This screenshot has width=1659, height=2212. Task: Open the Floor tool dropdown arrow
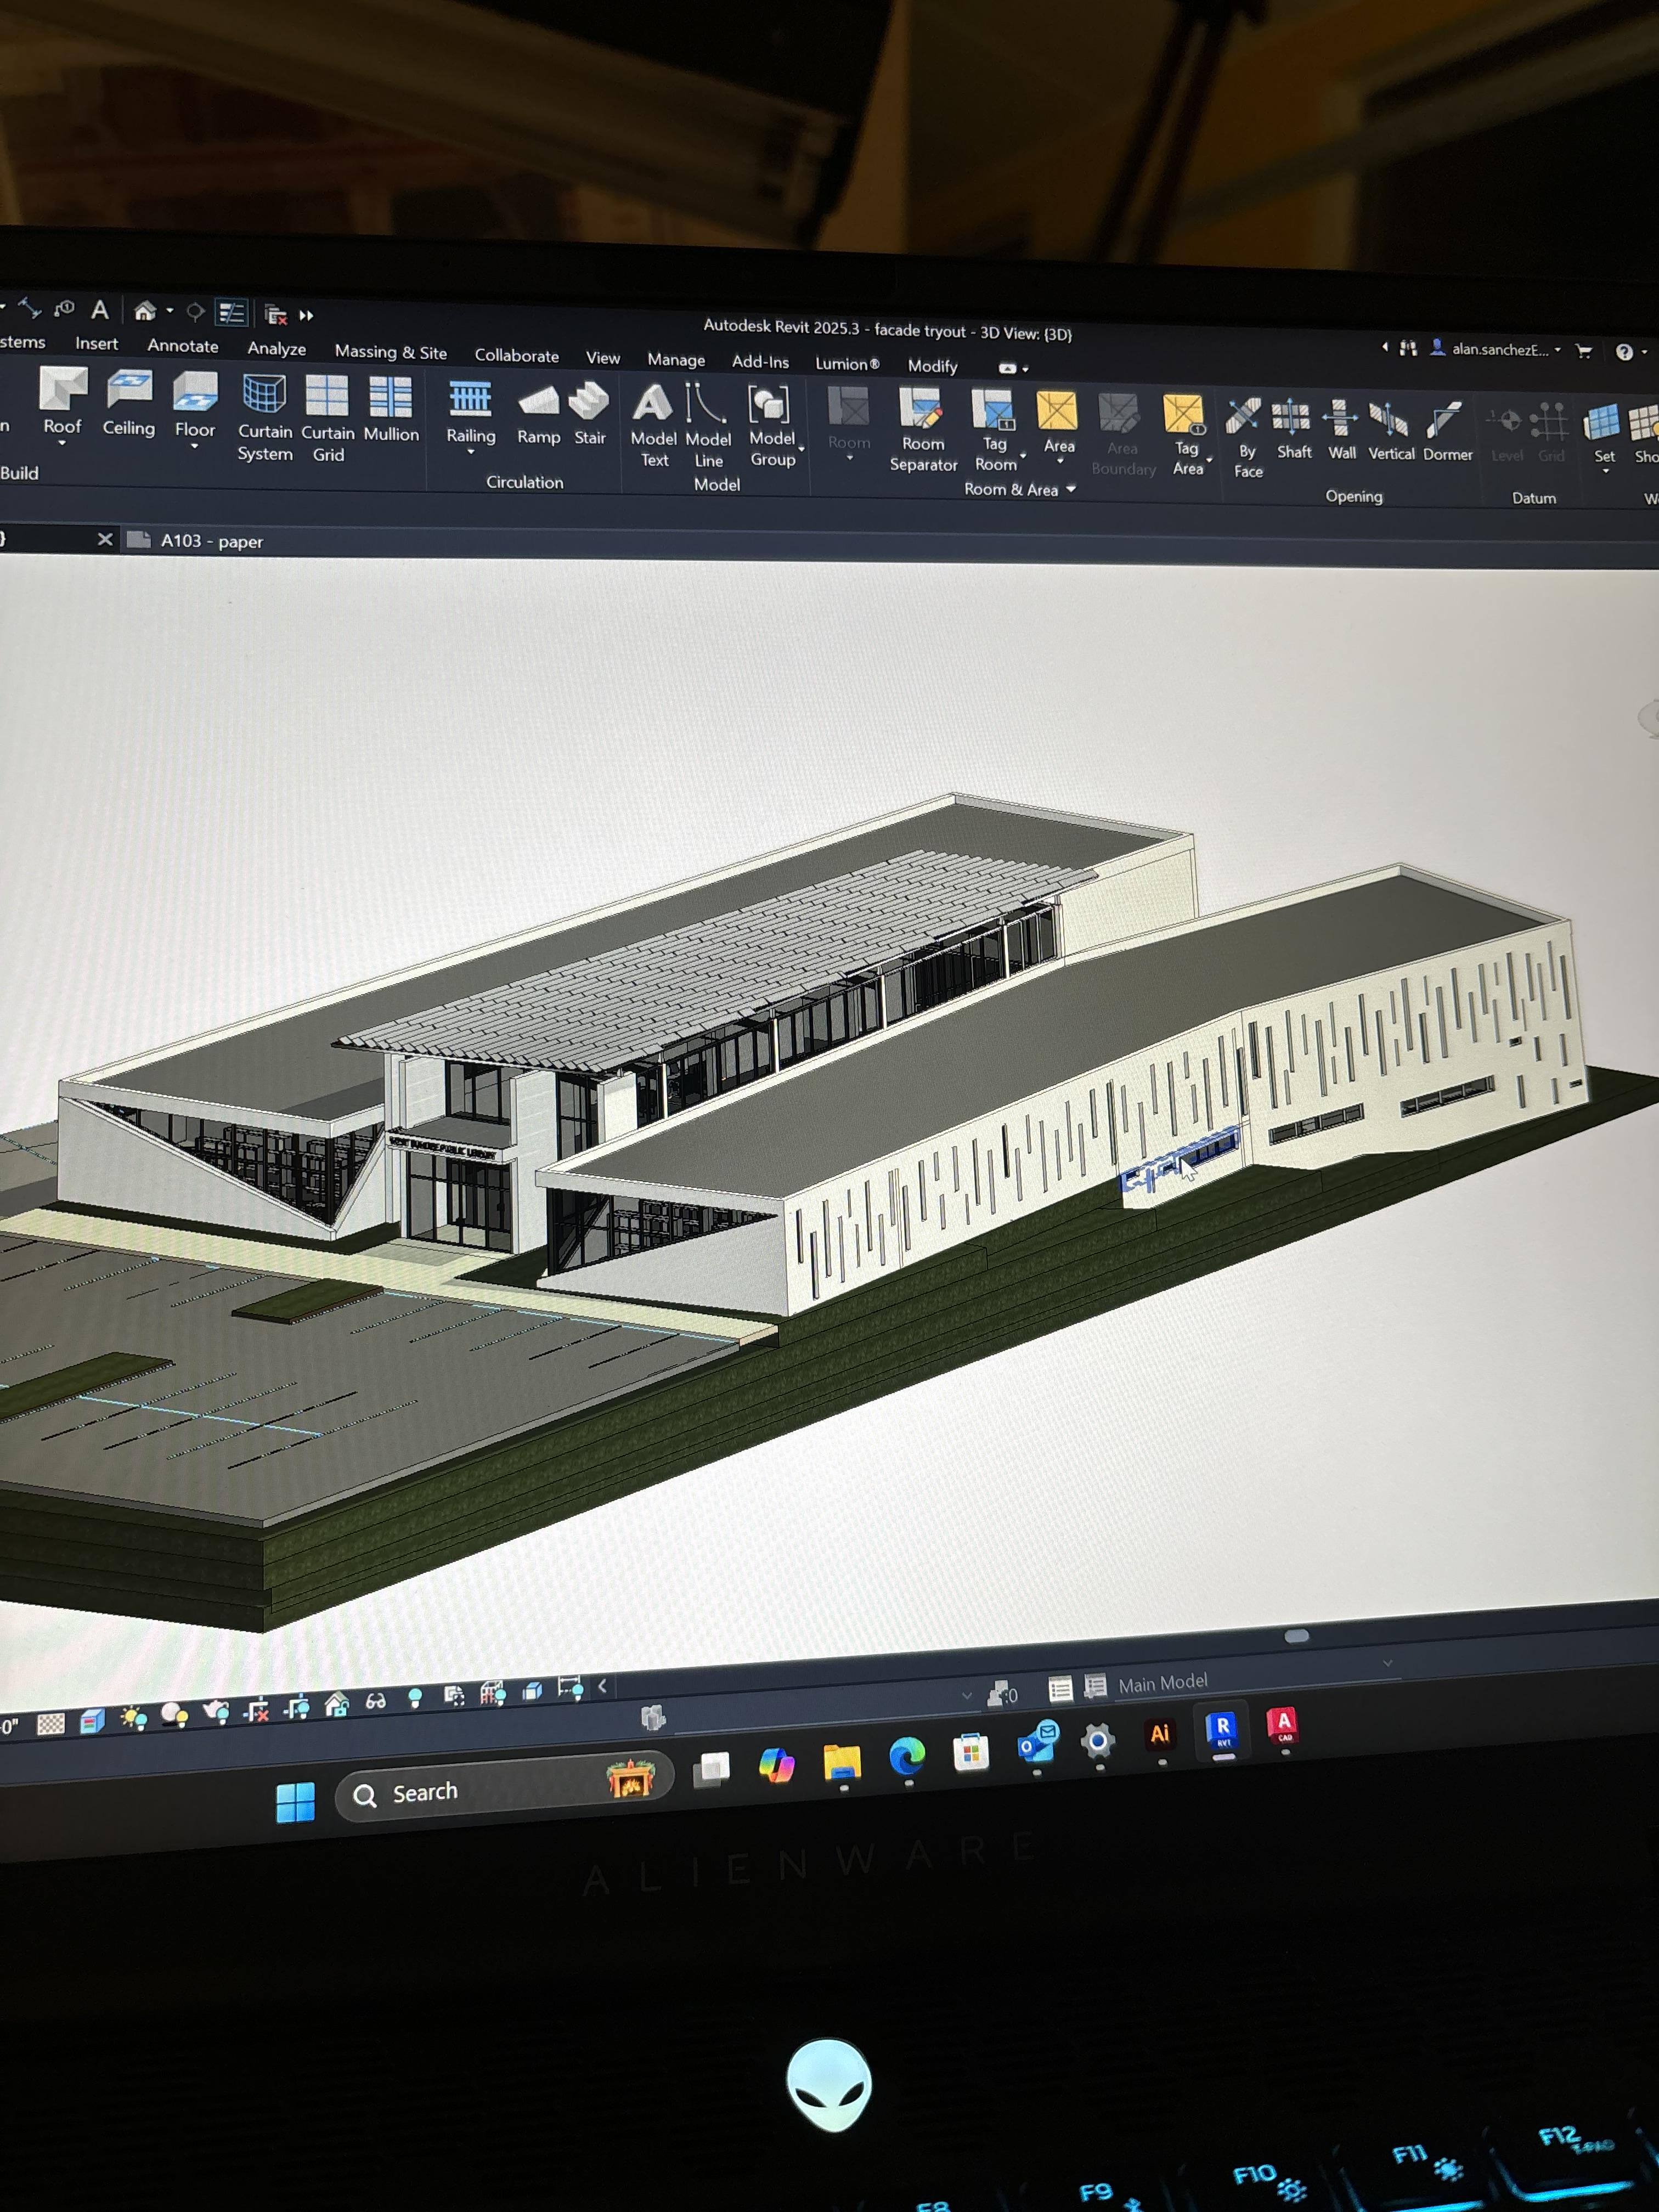tap(194, 447)
